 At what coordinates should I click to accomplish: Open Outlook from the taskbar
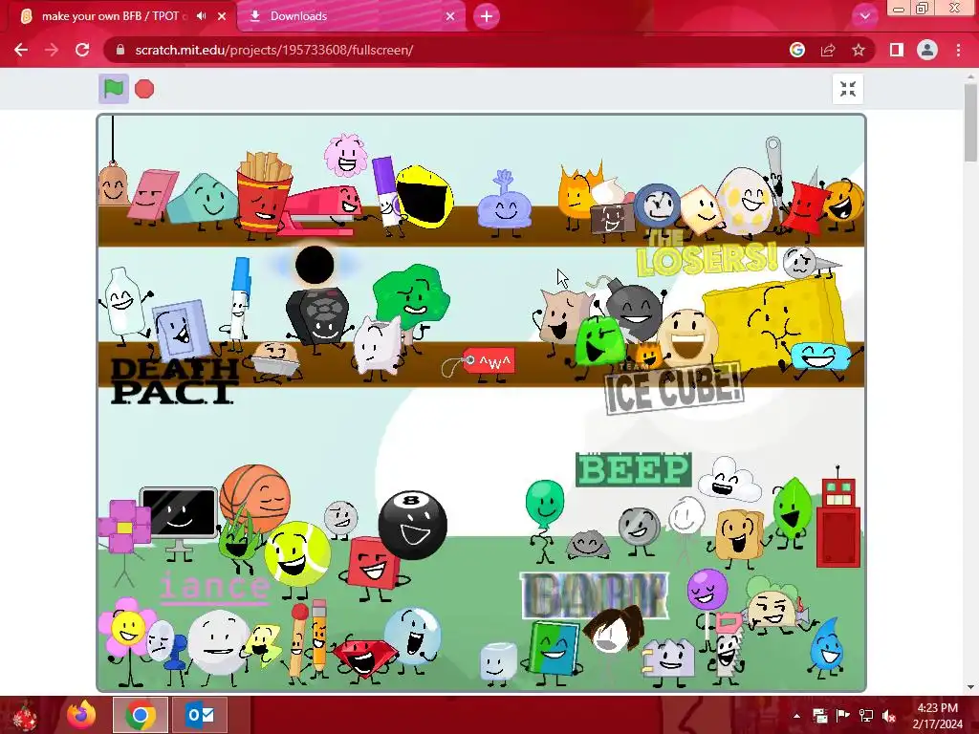(x=200, y=715)
